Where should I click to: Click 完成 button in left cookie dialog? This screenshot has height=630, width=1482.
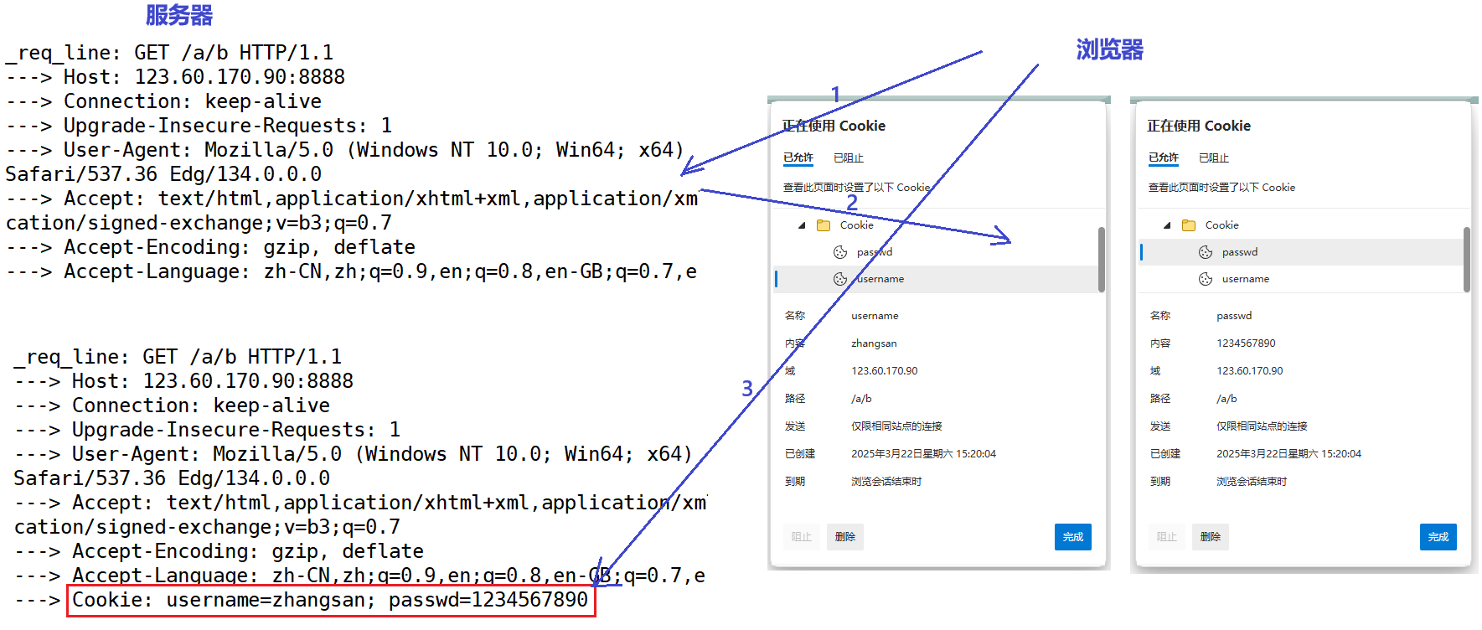click(x=1073, y=537)
